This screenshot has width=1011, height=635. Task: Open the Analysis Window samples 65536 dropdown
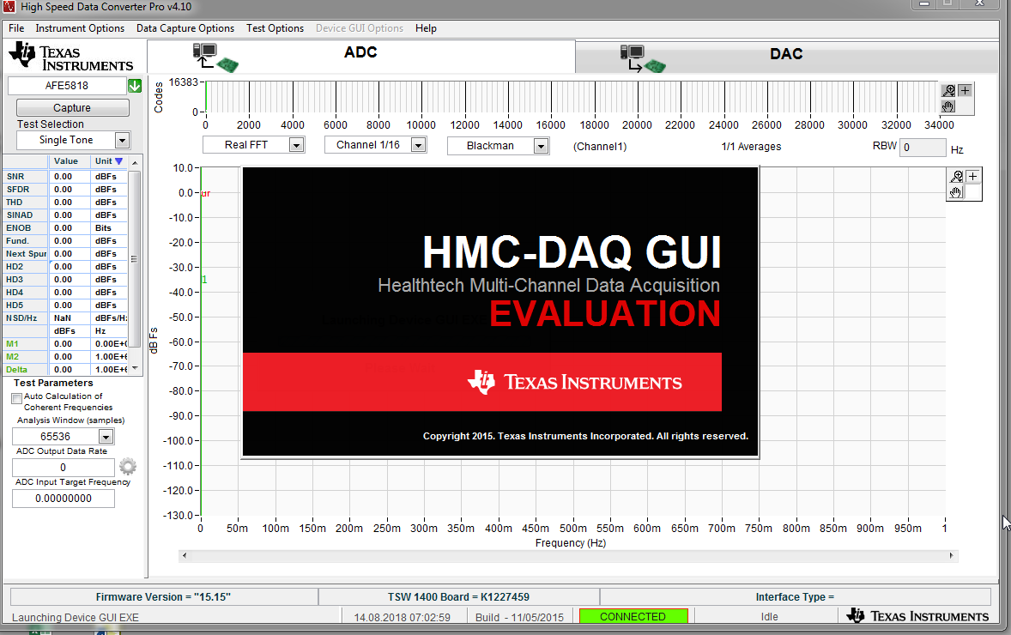(x=106, y=437)
